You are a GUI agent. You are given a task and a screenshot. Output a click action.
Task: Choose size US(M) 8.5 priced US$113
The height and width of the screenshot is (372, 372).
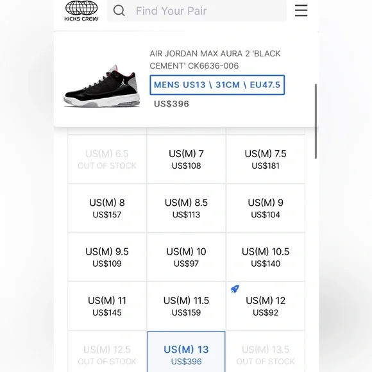click(x=186, y=208)
